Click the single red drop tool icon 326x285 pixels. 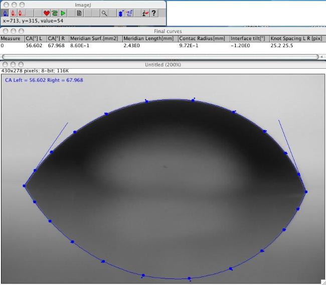click(14, 14)
